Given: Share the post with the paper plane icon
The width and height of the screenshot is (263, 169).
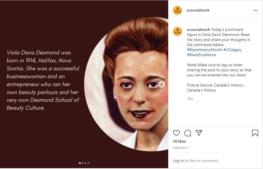Looking at the screenshot, I should [x=199, y=133].
